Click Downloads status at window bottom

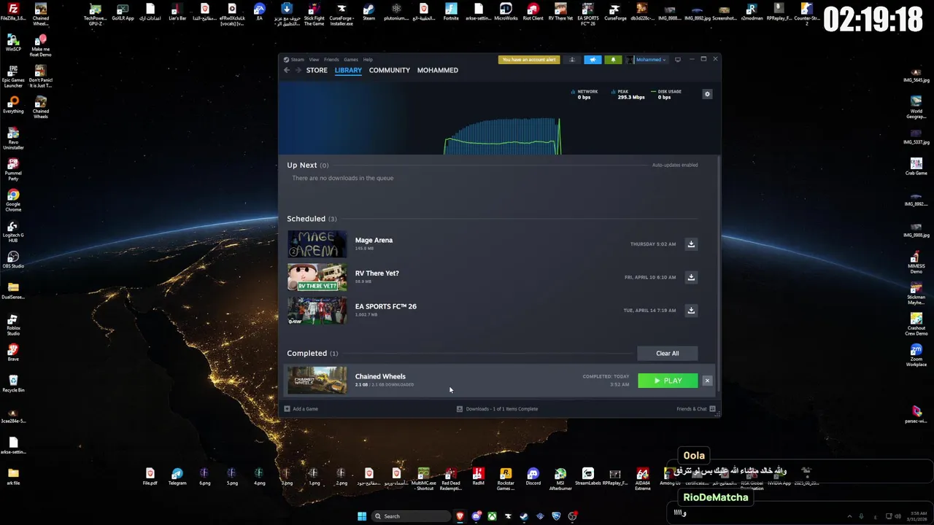(x=497, y=409)
